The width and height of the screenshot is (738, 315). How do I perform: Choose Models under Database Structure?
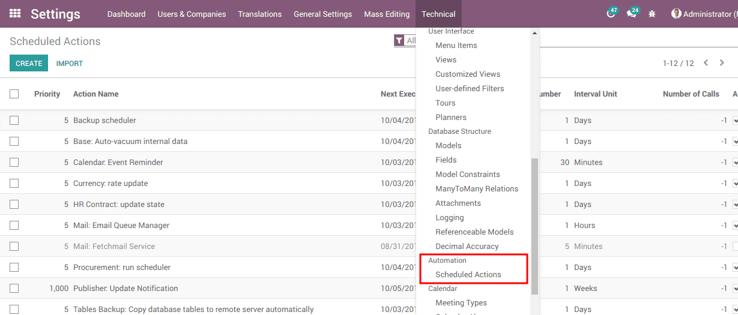[x=448, y=145]
